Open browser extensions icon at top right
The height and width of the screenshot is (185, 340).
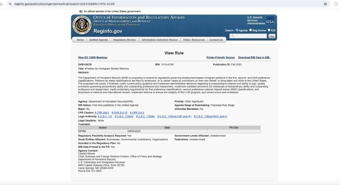click(336, 4)
